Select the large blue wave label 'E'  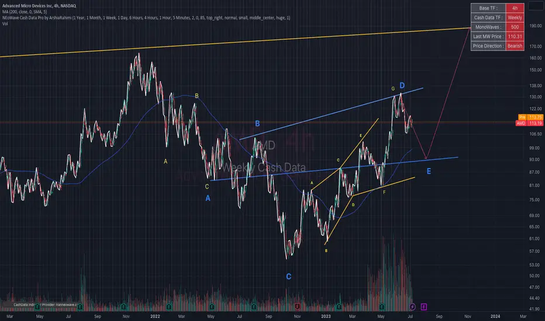point(429,171)
